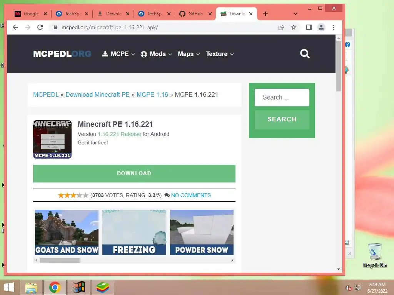
Task: Open BlueStacks from the taskbar
Action: pos(102,287)
